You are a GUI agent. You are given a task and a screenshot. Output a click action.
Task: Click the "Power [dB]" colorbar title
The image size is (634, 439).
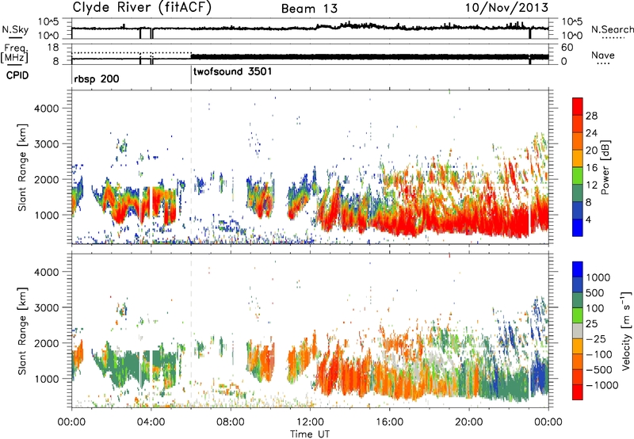click(605, 167)
